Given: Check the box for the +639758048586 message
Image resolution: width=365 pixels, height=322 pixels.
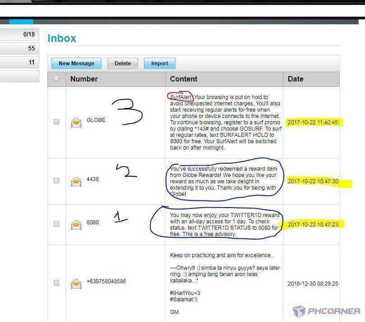Looking at the screenshot, I should click(x=56, y=283).
